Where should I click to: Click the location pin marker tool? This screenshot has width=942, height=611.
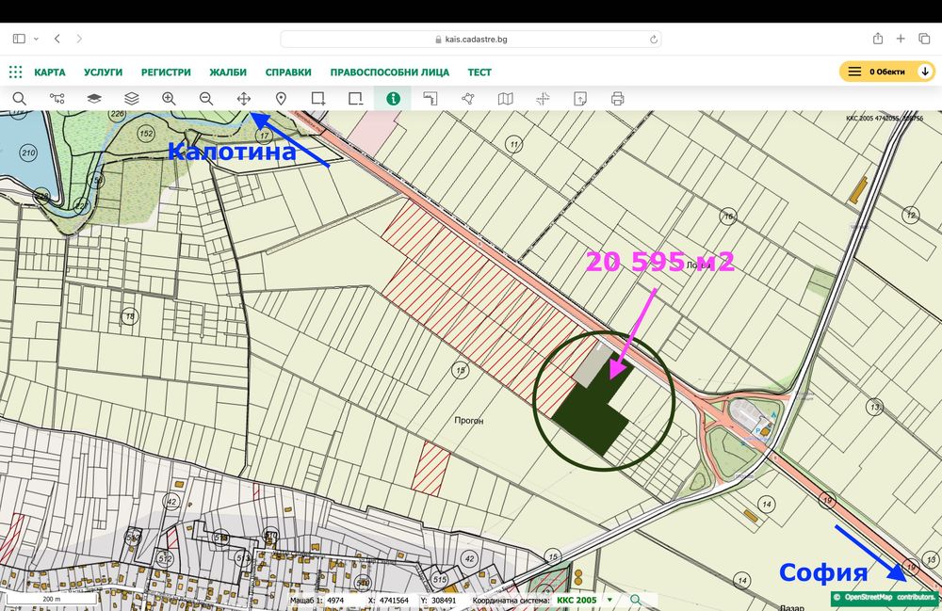tap(281, 99)
